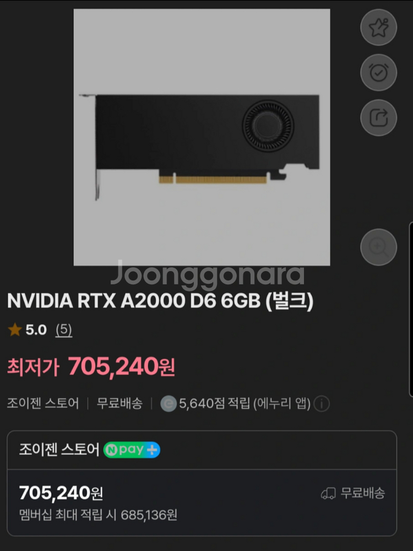Screen dimensions: 413x551
Task: Click 멤버십 최대 적립 시 685,136원 line
Action: pyautogui.click(x=98, y=515)
